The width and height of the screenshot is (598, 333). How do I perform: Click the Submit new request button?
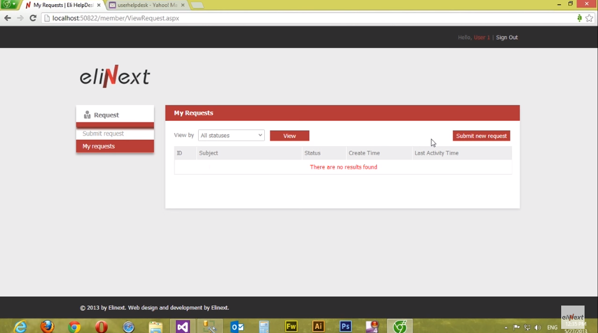coord(481,136)
